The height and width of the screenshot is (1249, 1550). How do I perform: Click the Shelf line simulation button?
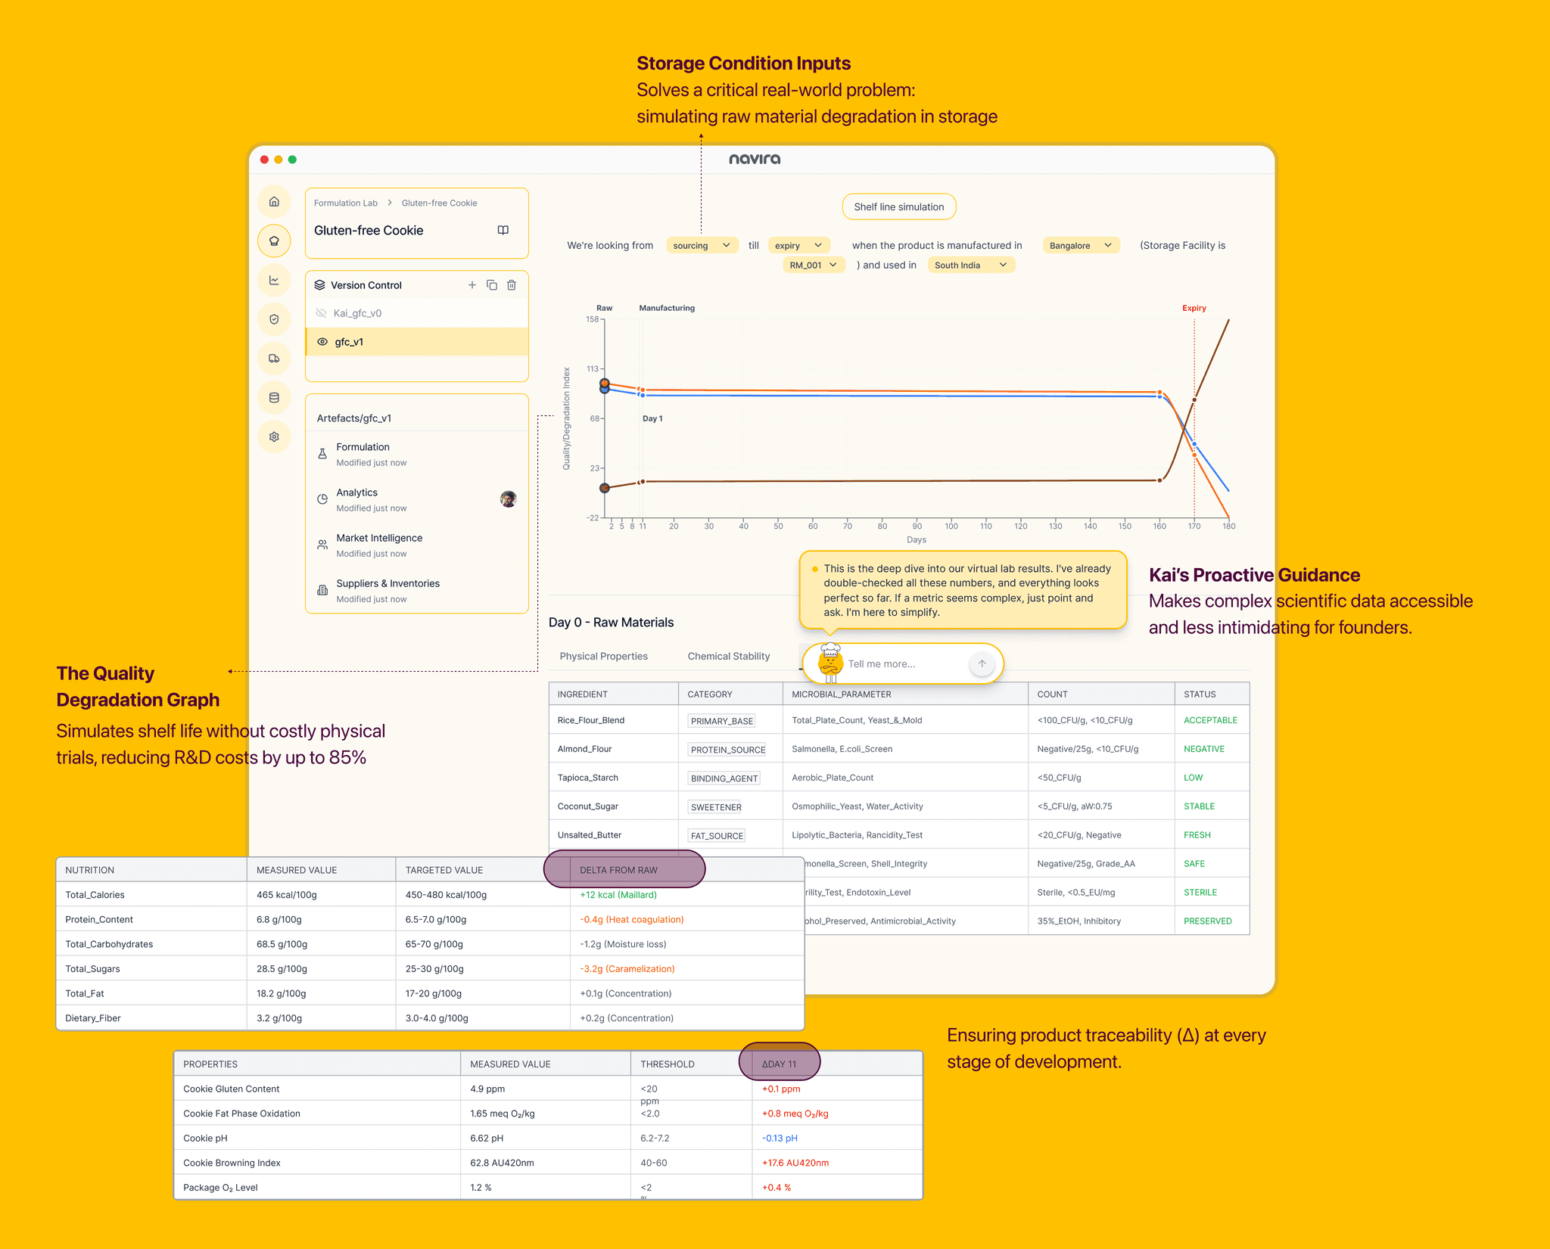pos(898,207)
